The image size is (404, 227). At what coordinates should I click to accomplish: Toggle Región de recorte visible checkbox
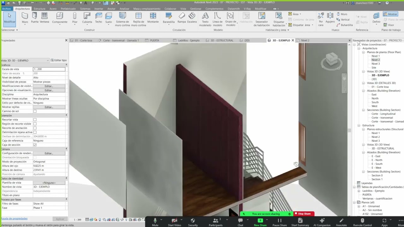(x=35, y=124)
